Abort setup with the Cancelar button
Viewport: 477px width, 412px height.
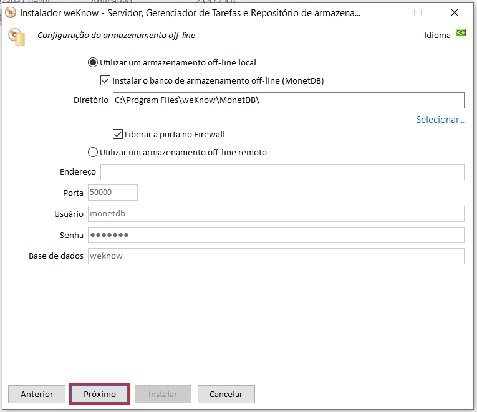226,394
